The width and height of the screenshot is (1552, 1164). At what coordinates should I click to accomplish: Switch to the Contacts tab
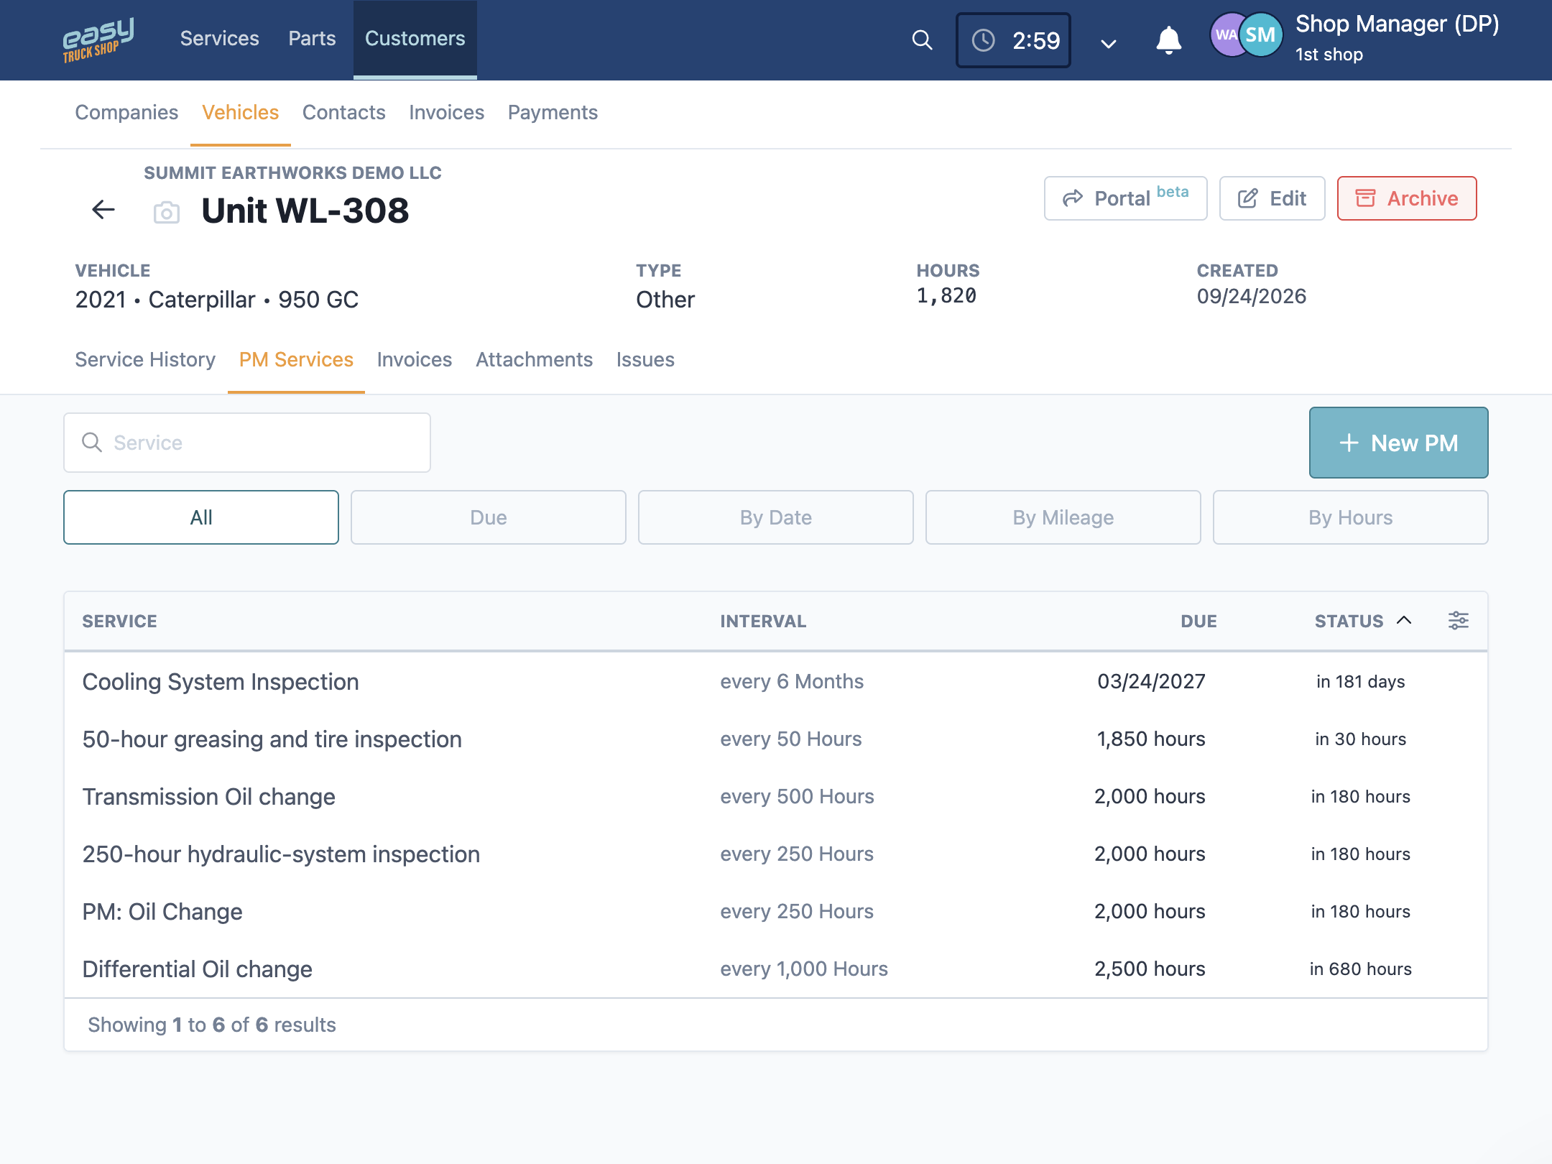click(343, 113)
